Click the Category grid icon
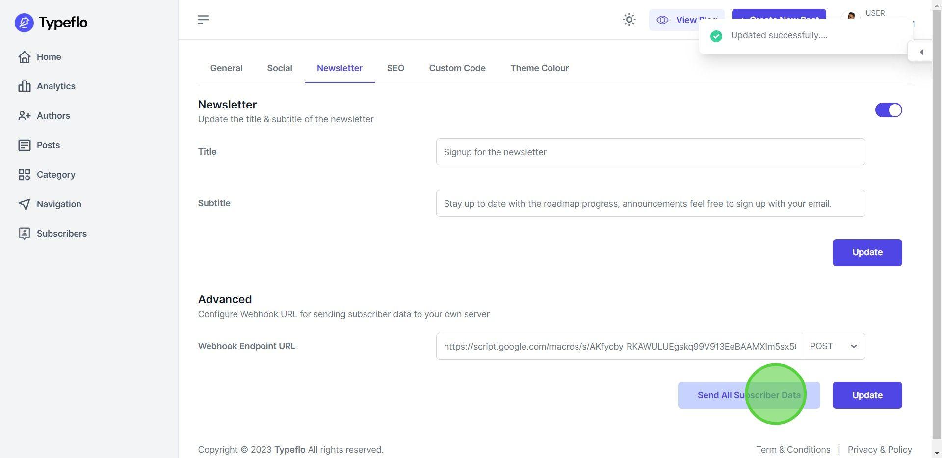 click(24, 175)
